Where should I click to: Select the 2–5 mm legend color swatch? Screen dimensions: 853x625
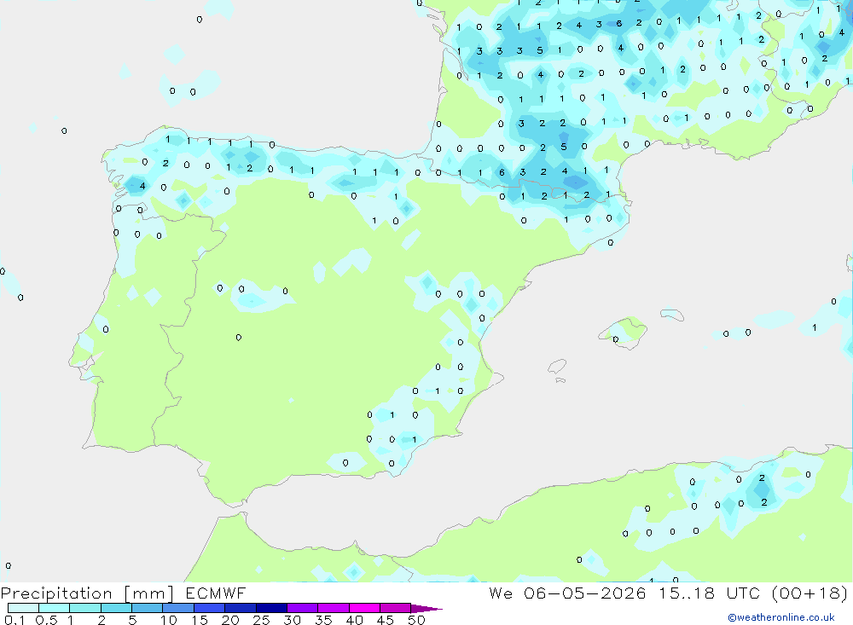pyautogui.click(x=116, y=608)
